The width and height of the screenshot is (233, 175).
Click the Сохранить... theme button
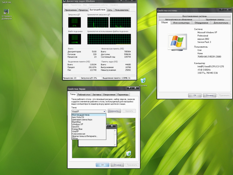[114, 111]
